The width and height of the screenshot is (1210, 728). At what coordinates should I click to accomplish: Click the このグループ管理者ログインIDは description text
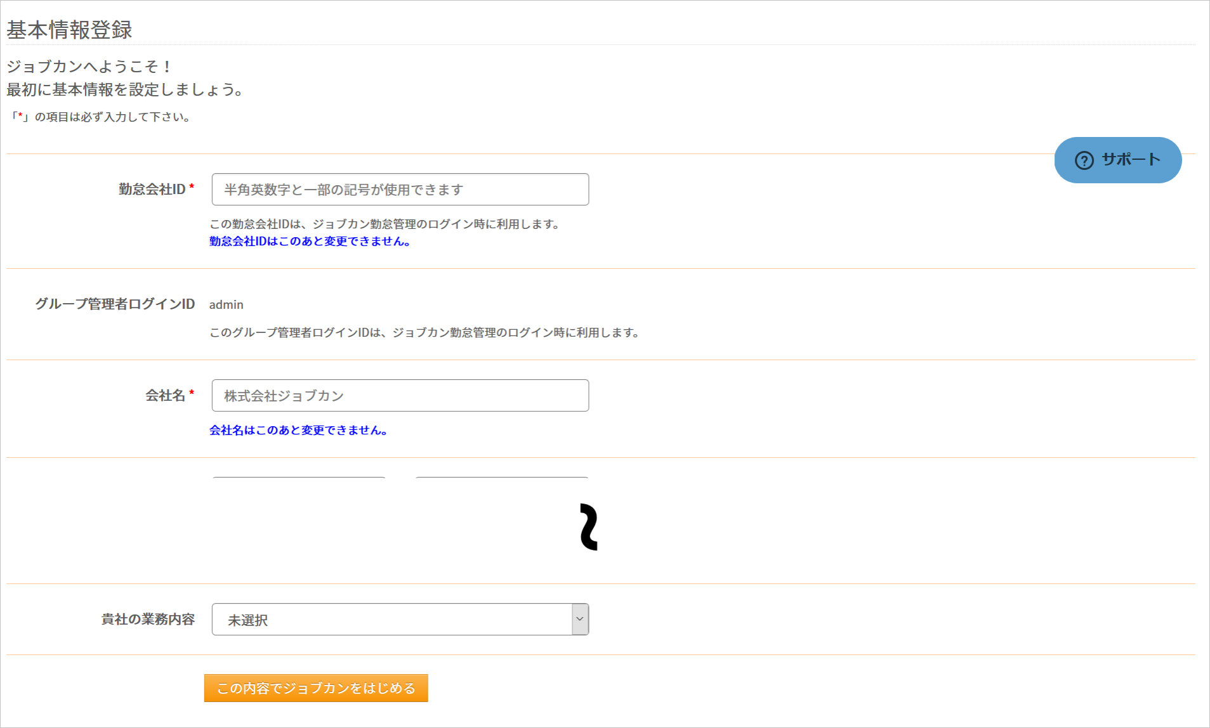coord(426,332)
